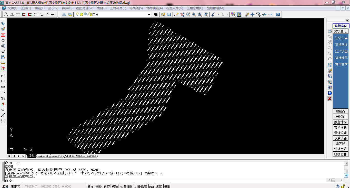Activate Zoom Window magnifier tool

(x=194, y=15)
